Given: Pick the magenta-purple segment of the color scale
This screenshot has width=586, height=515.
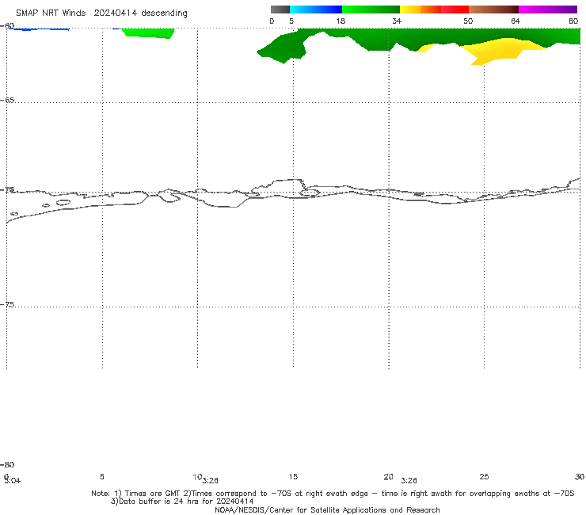Looking at the screenshot, I should [548, 10].
